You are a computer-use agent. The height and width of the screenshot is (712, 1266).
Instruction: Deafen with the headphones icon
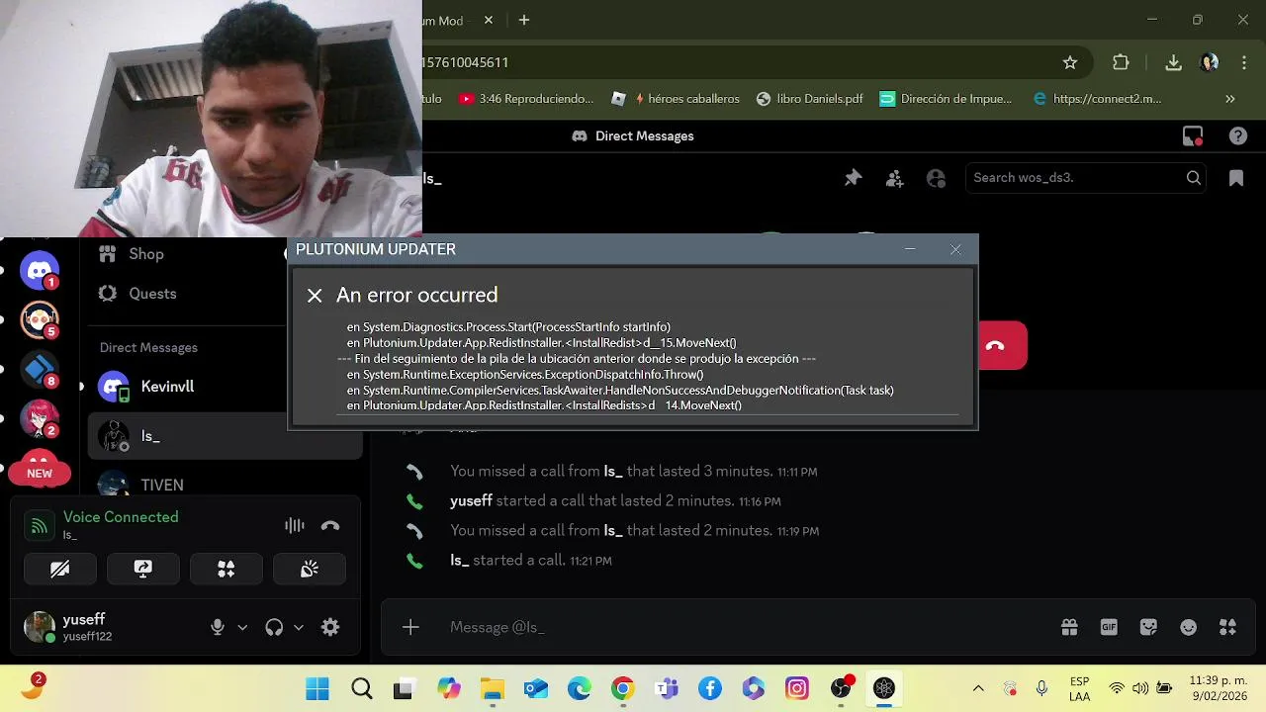pos(274,627)
